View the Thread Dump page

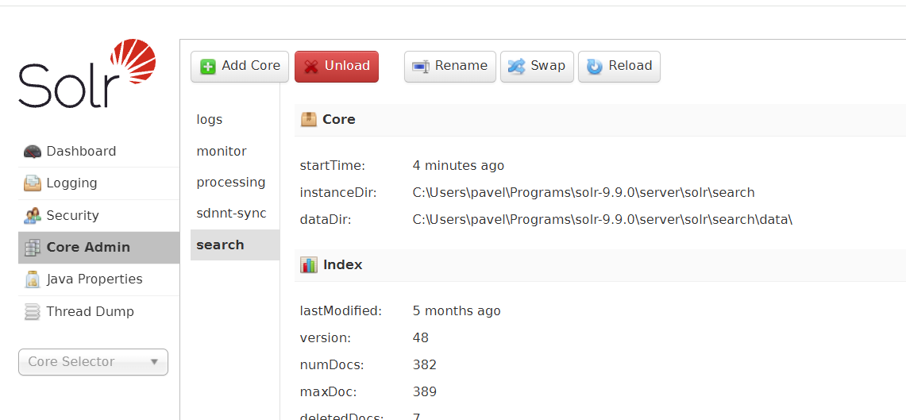click(x=98, y=312)
